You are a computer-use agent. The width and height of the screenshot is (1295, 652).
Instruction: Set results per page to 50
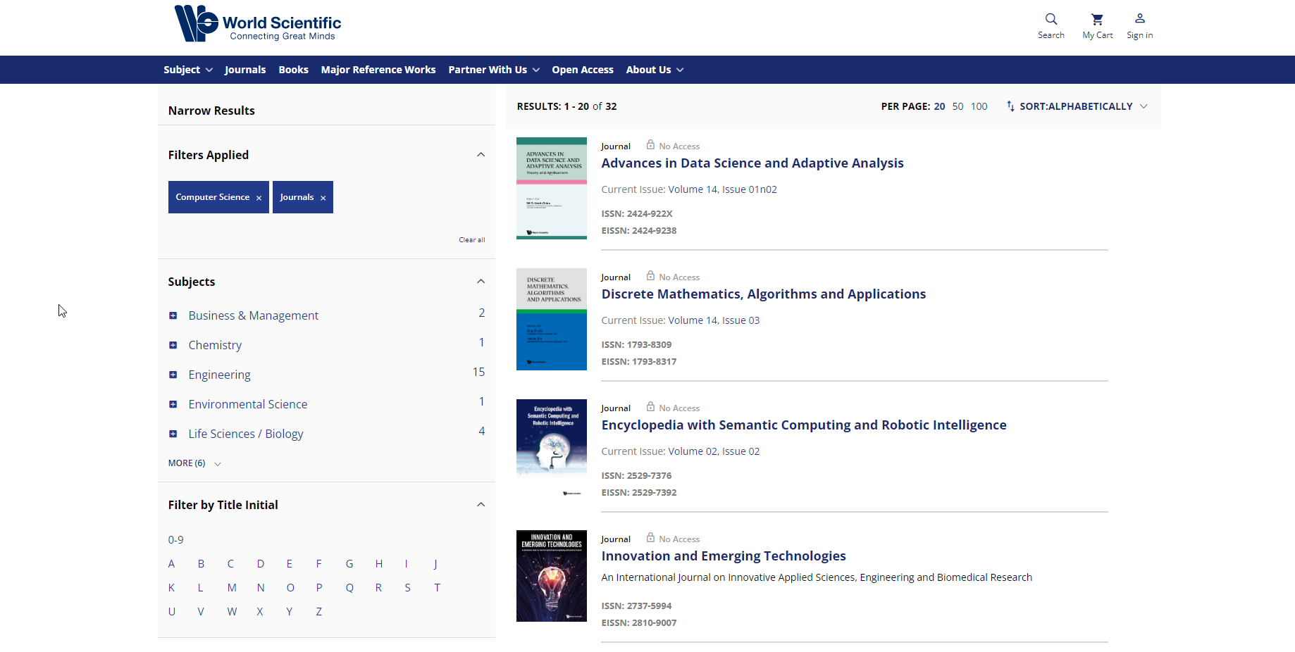pos(958,106)
